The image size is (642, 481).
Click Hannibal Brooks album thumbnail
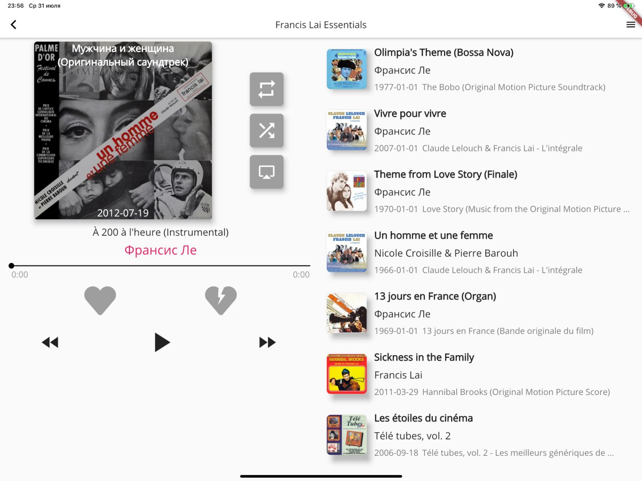point(347,374)
